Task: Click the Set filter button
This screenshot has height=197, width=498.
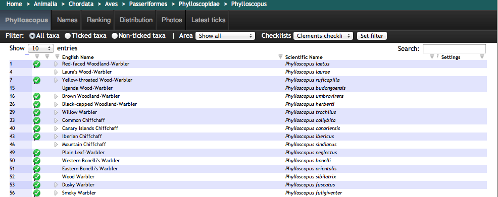Action: (x=372, y=36)
